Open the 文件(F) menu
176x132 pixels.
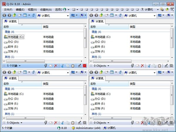[8, 10]
